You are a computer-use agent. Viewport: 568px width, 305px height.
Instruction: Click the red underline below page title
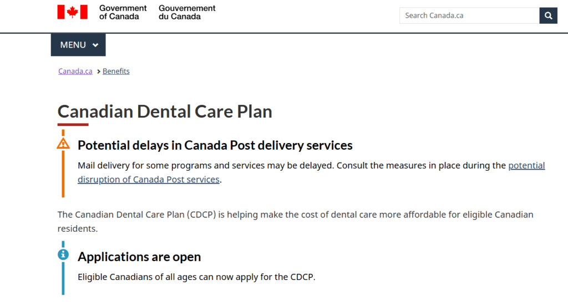point(73,125)
